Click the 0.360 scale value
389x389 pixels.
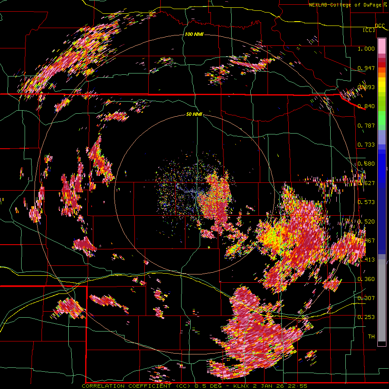point(366,279)
